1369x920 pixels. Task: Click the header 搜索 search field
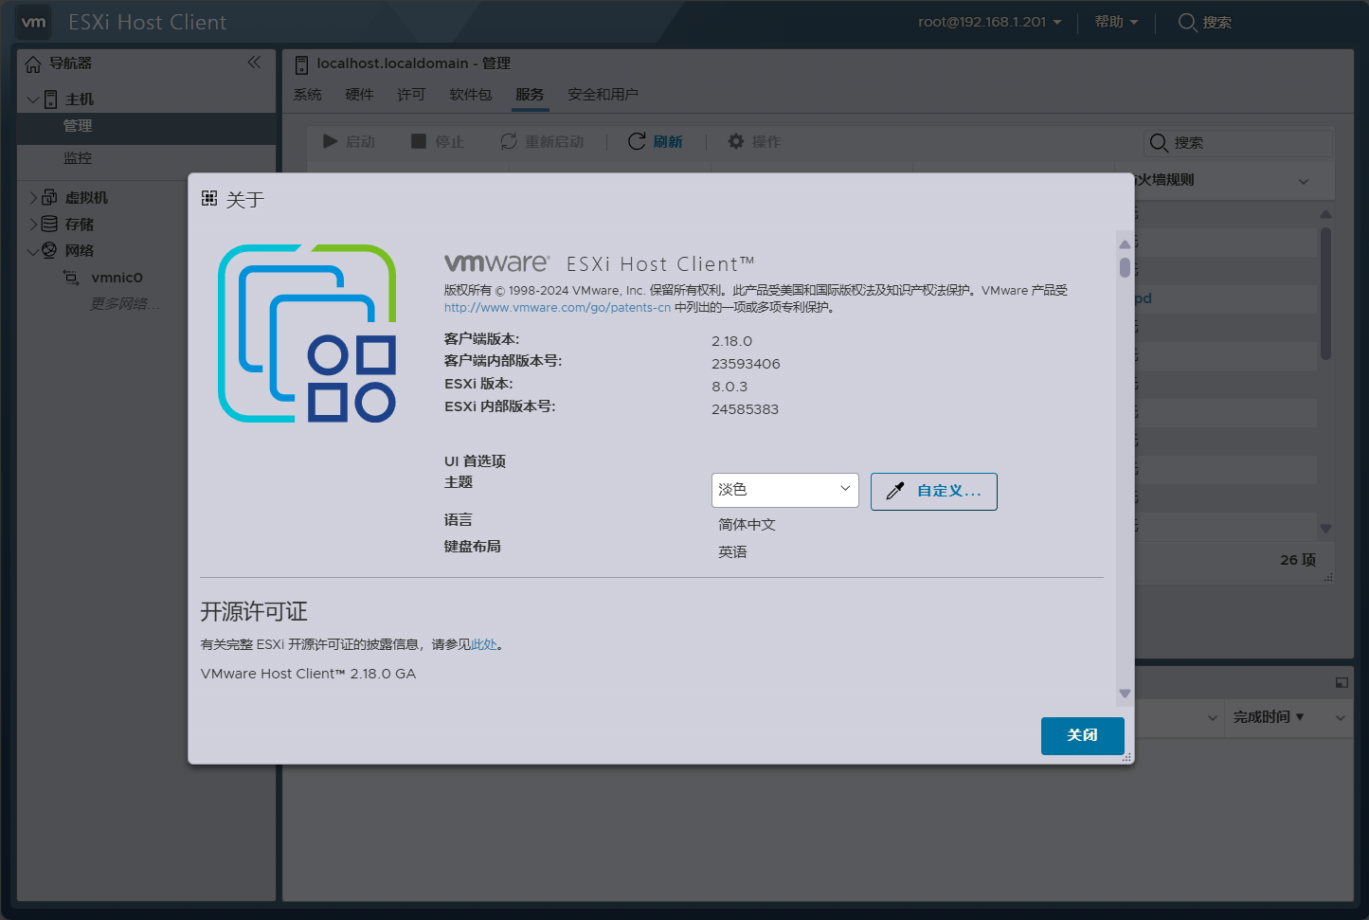pyautogui.click(x=1205, y=22)
